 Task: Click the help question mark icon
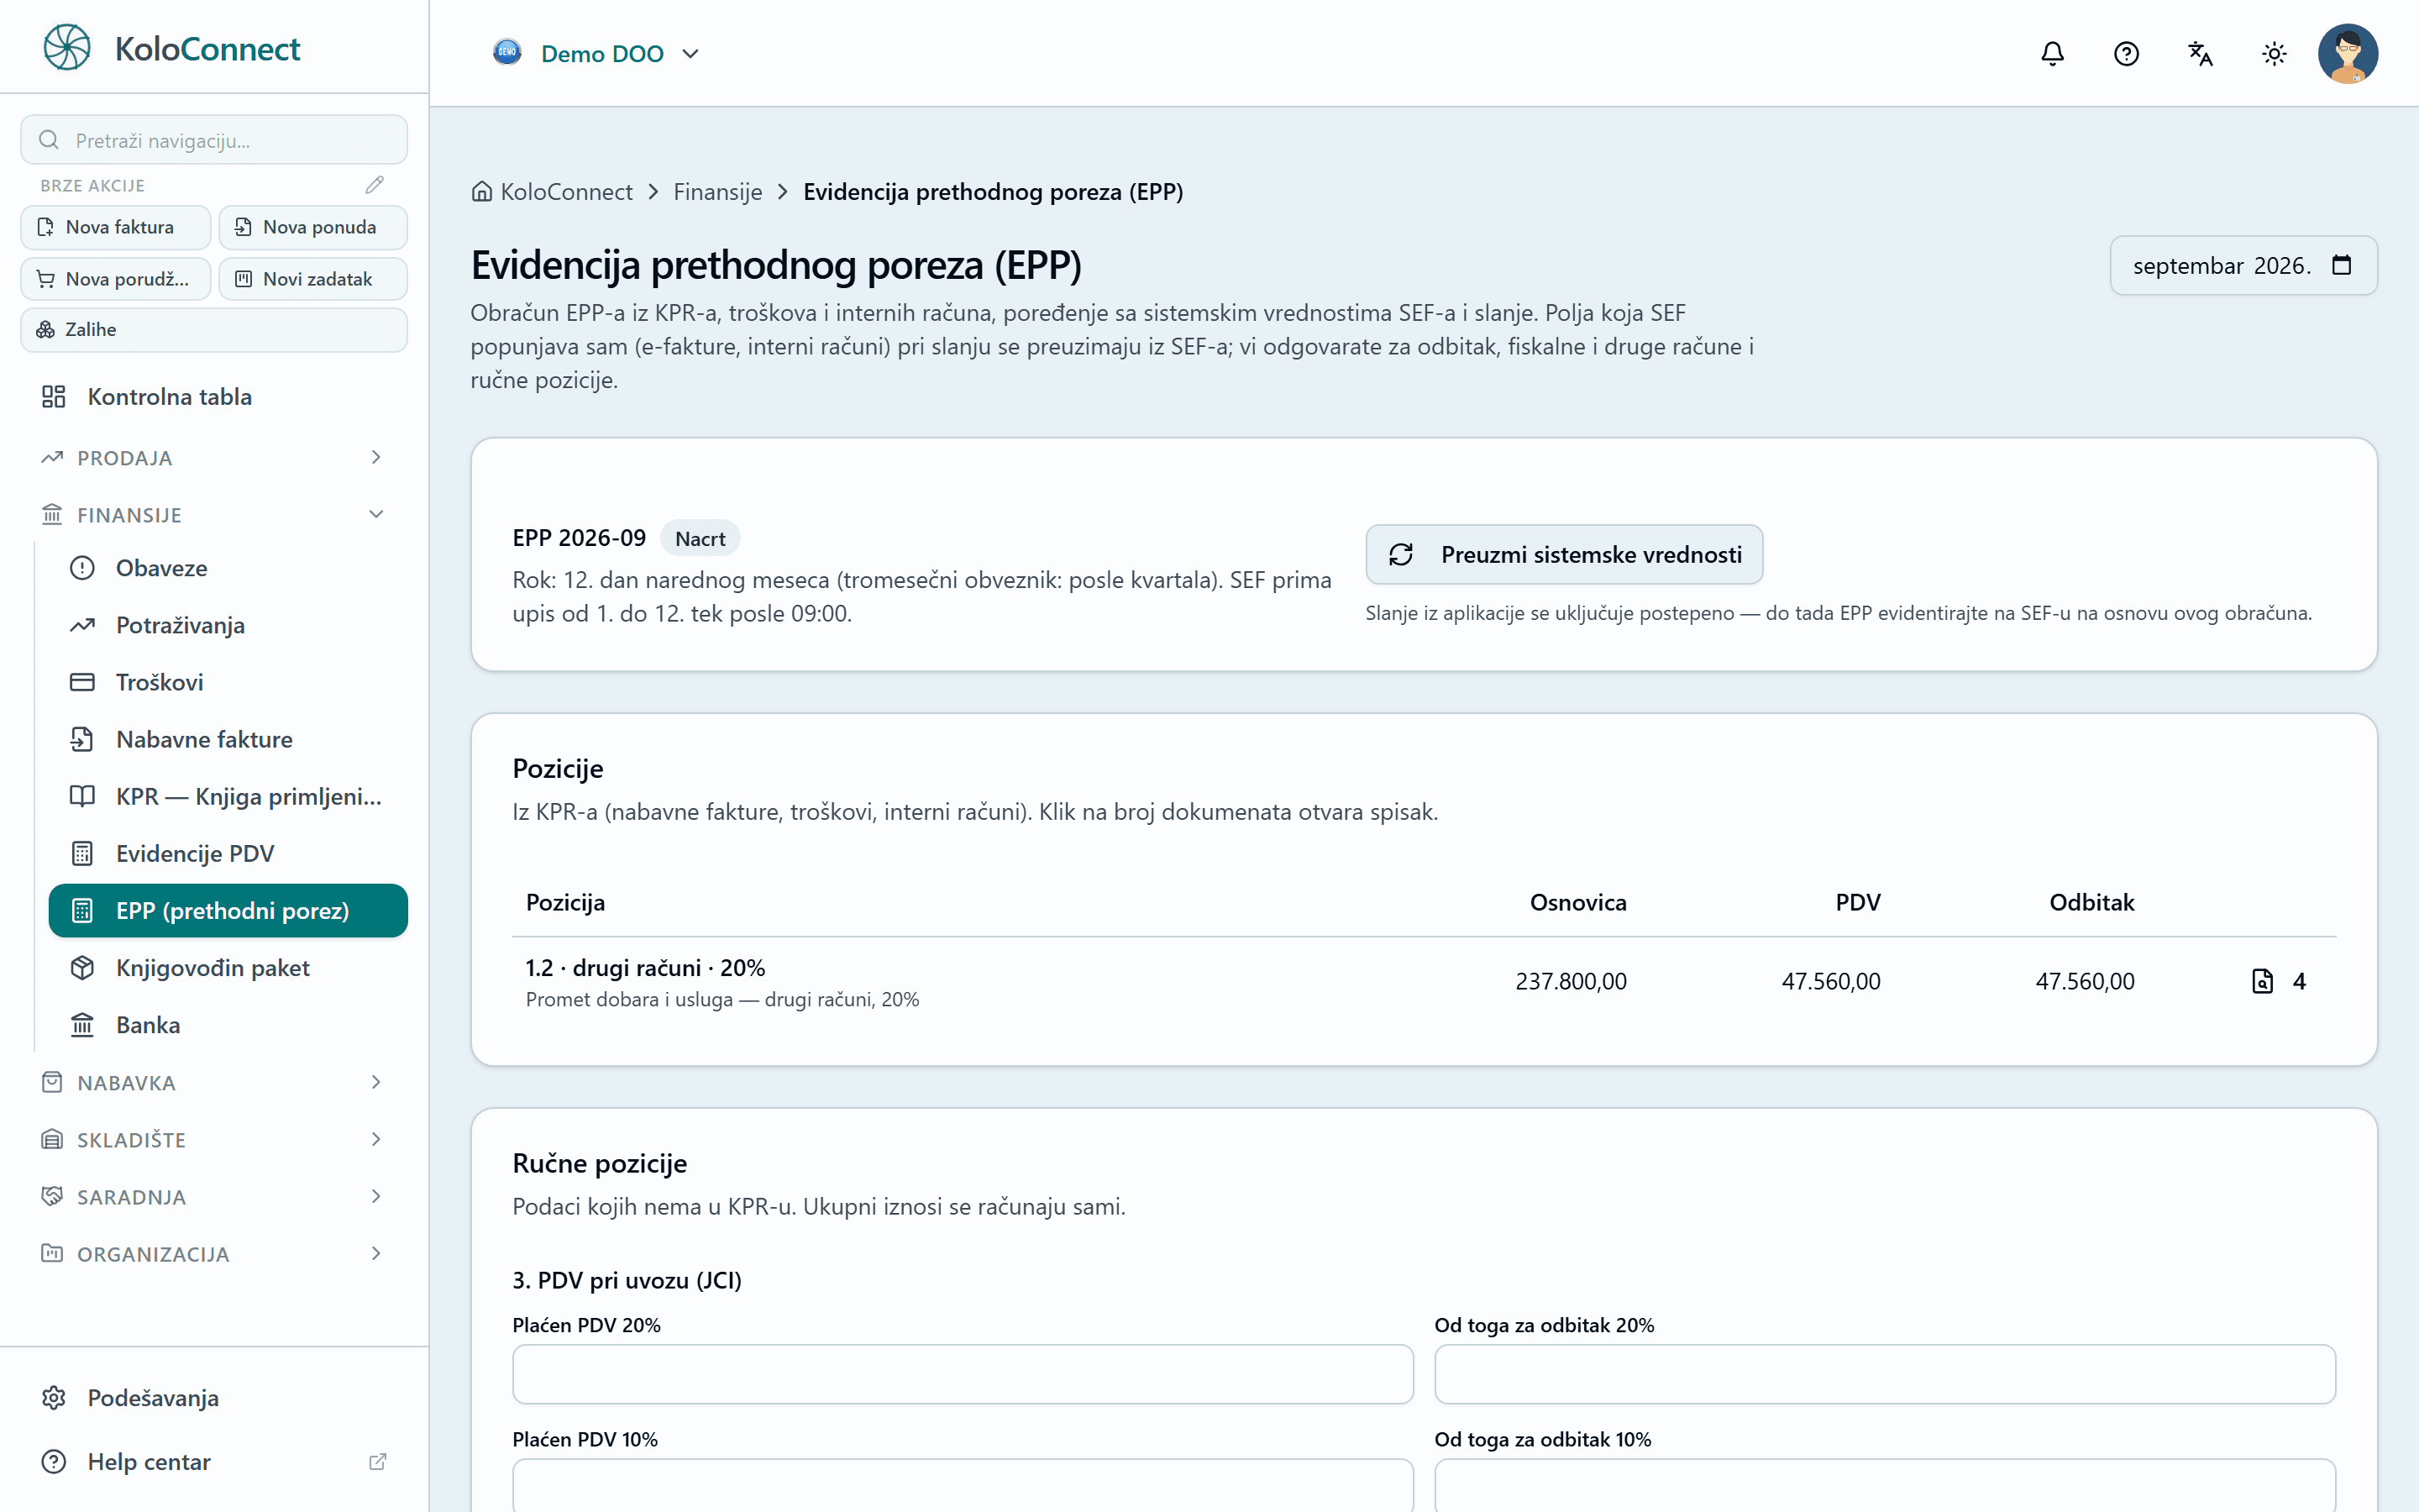[2126, 54]
